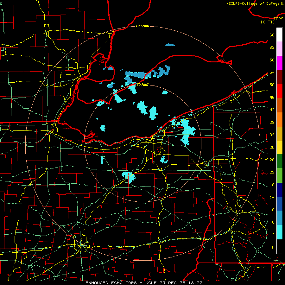This screenshot has width=285, height=285.
Task: Click the '66' scale value
Action: click(272, 35)
